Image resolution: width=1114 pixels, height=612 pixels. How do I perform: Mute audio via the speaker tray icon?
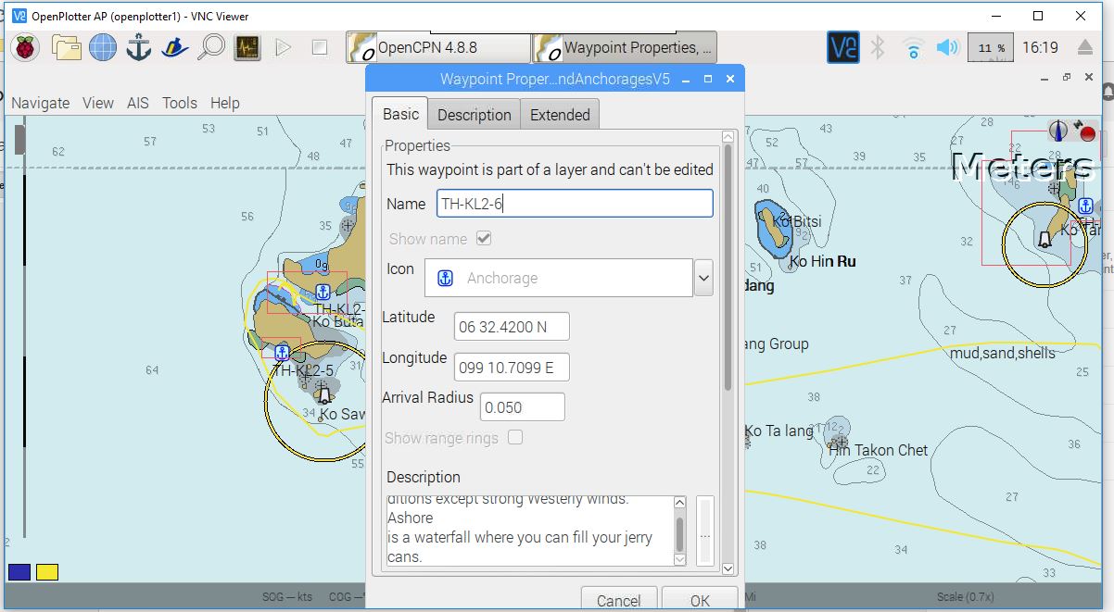[x=947, y=47]
